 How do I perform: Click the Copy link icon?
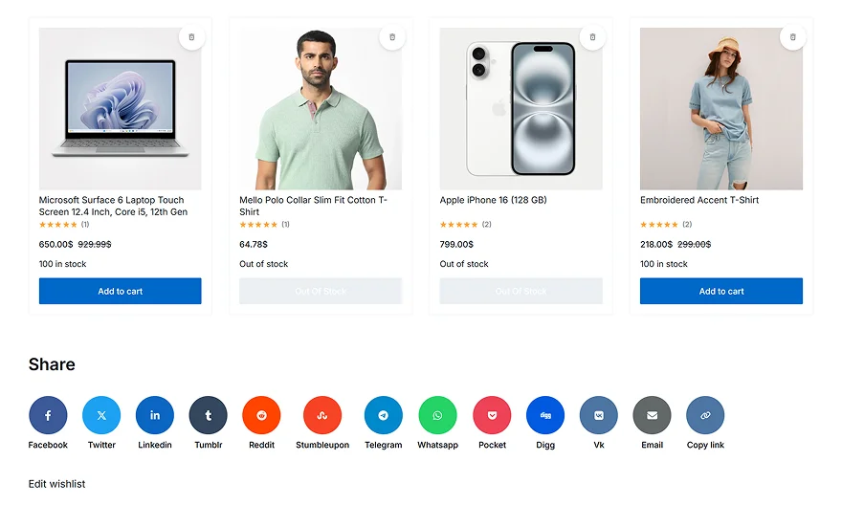coord(705,416)
